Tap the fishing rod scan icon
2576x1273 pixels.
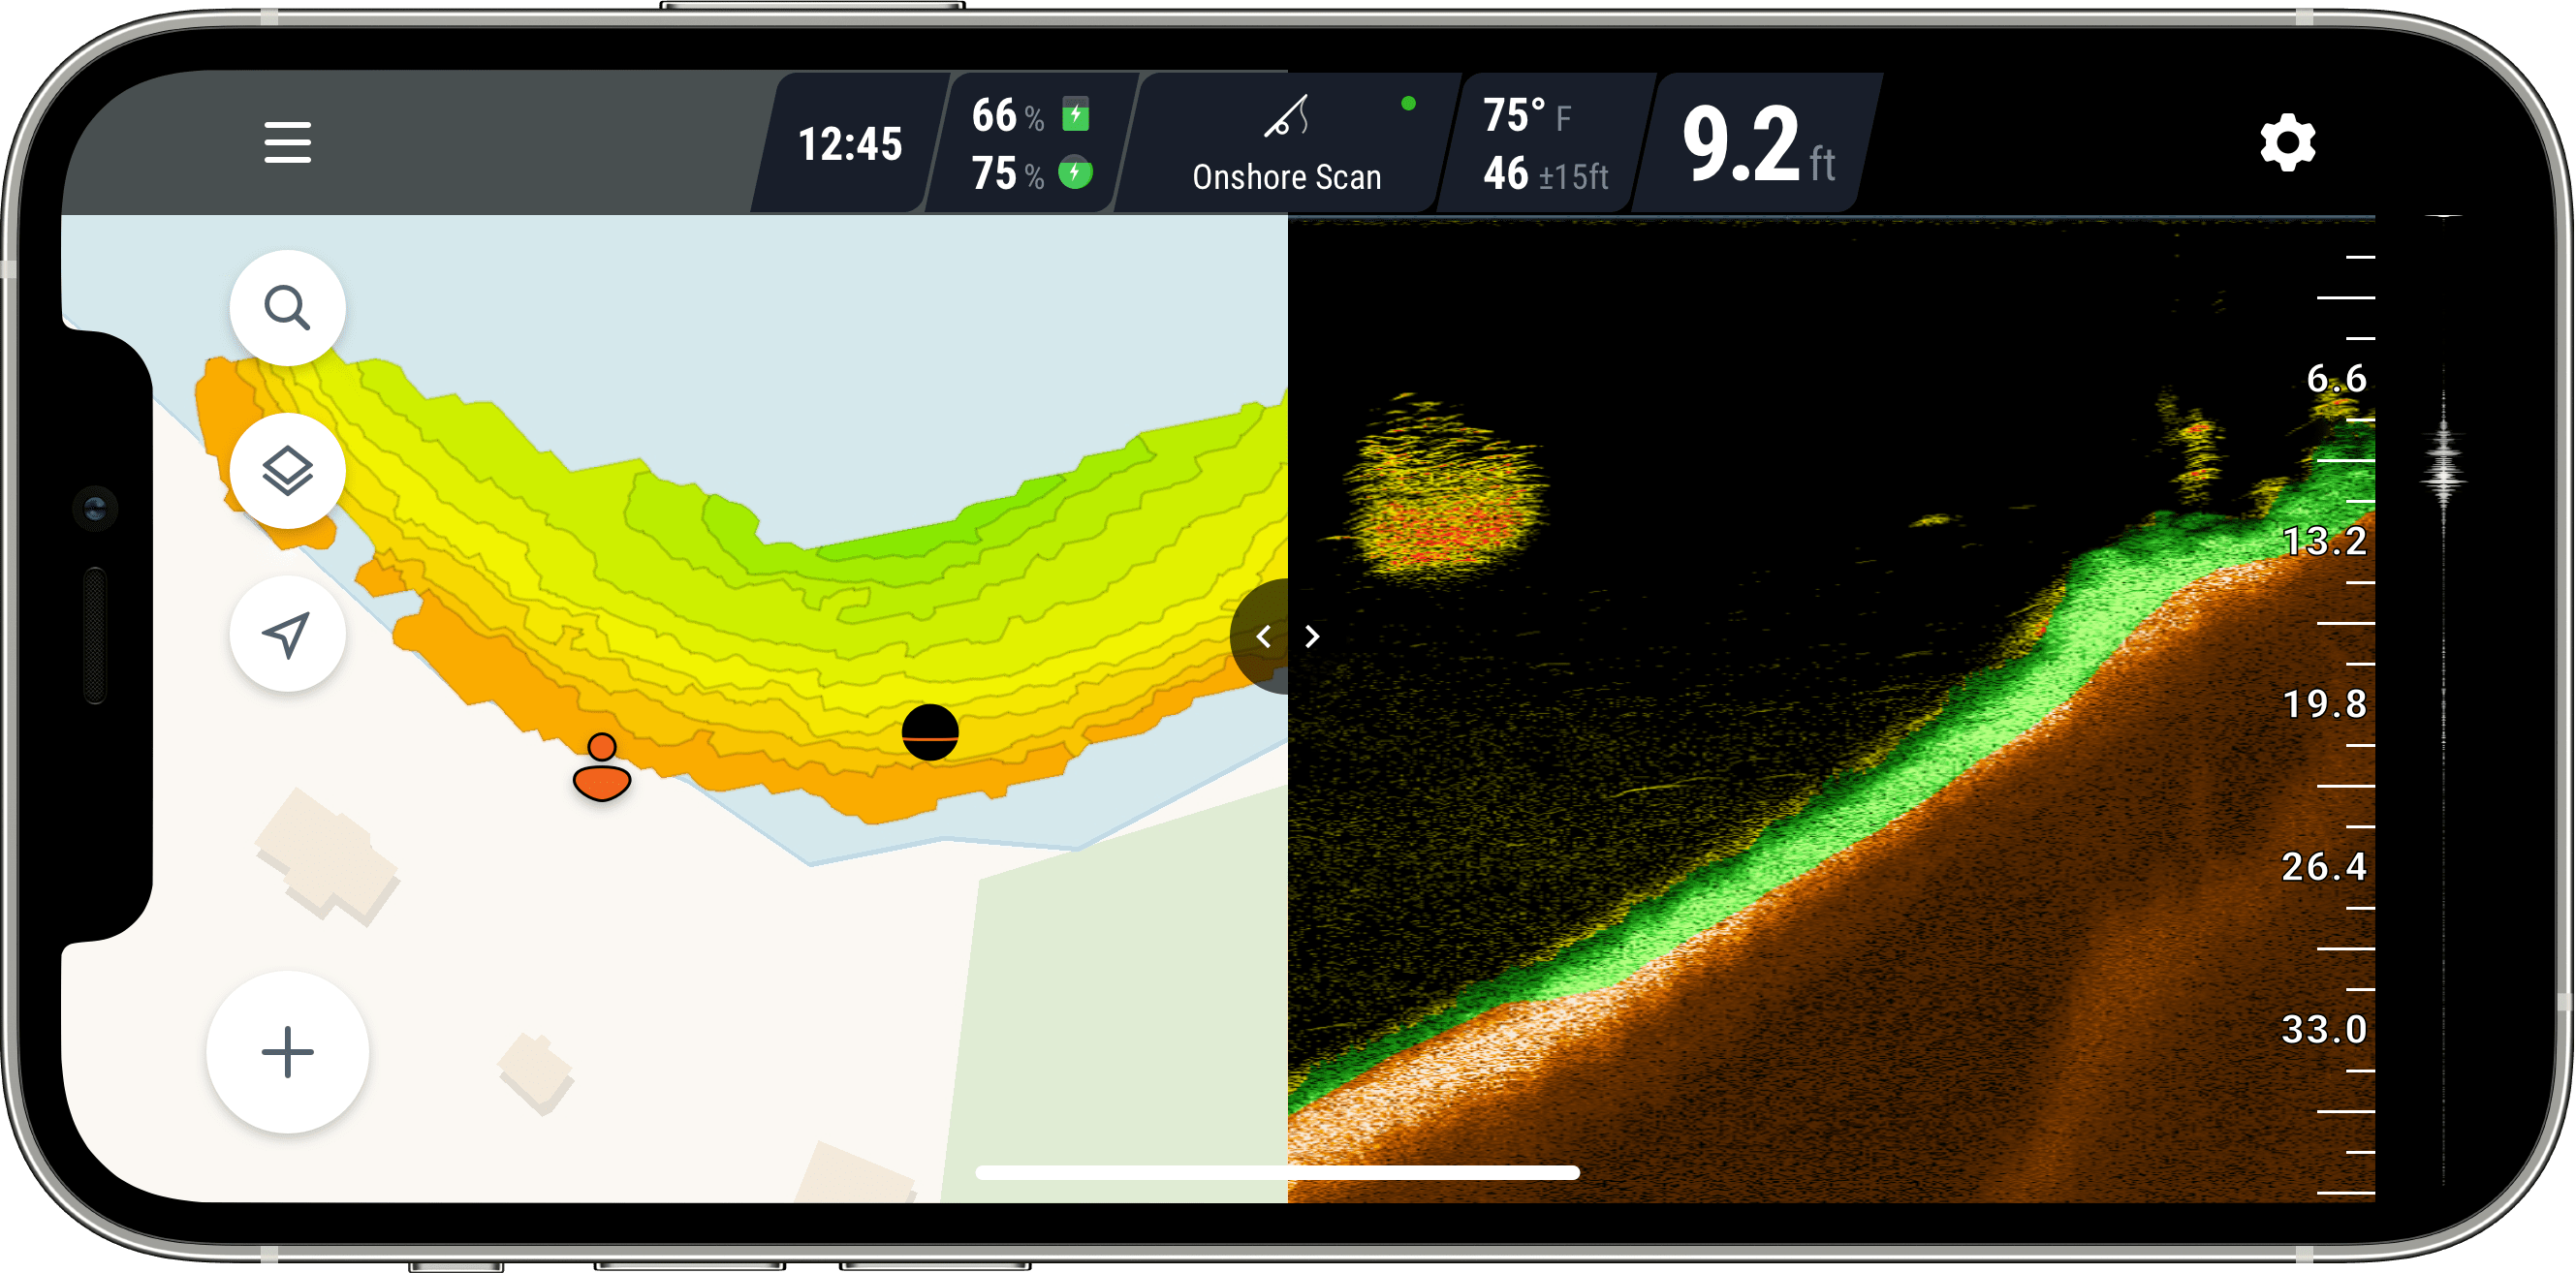(1286, 117)
